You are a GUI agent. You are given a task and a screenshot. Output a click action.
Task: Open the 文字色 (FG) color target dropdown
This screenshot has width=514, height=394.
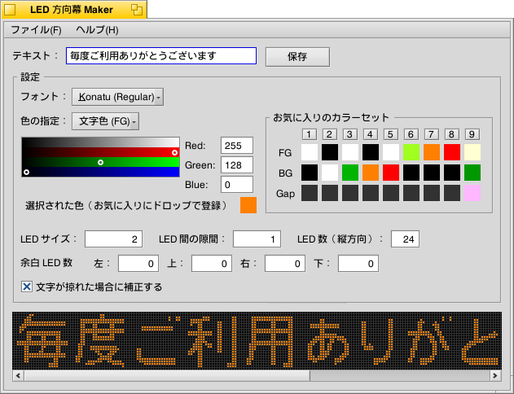(x=106, y=121)
